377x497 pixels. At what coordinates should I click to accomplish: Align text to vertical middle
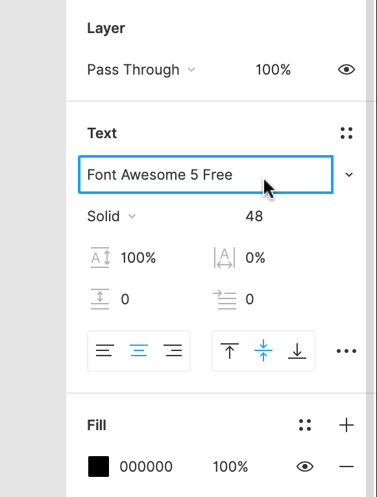(263, 350)
